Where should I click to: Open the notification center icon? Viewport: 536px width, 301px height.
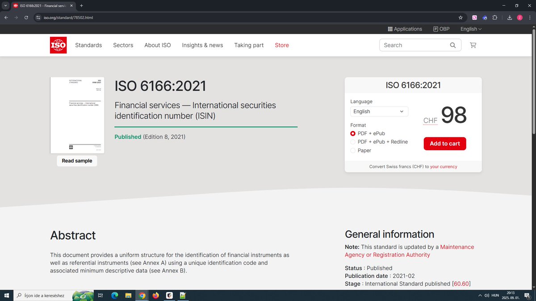pyautogui.click(x=528, y=295)
